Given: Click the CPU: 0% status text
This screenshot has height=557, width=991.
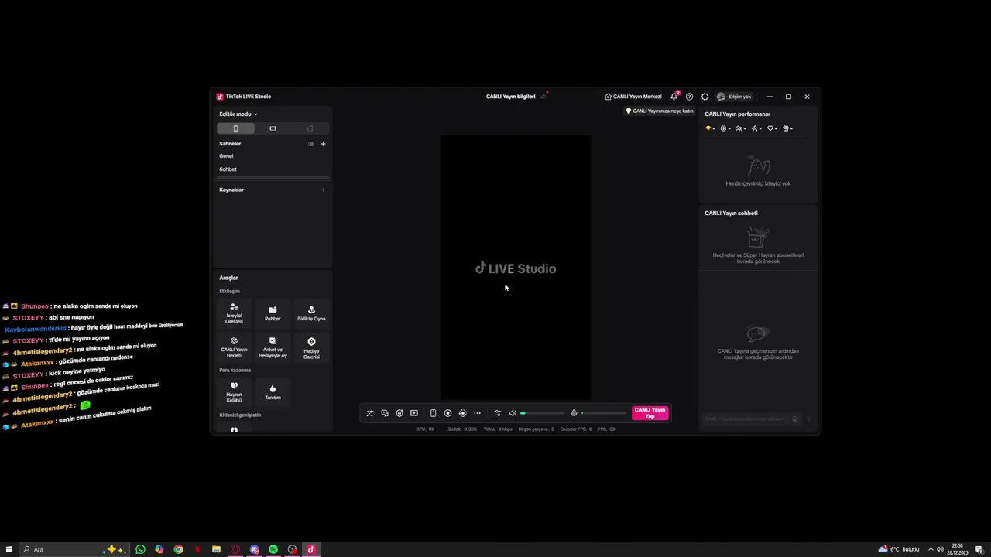Looking at the screenshot, I should coord(425,429).
